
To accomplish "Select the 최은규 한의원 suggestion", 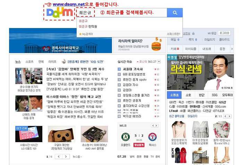I will pyautogui.click(x=88, y=26).
